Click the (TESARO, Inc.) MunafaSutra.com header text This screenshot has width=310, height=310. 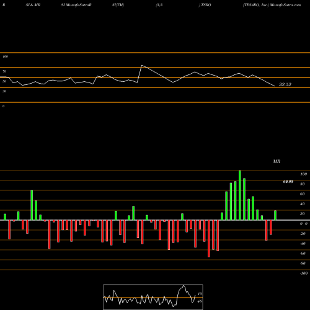tap(272, 5)
